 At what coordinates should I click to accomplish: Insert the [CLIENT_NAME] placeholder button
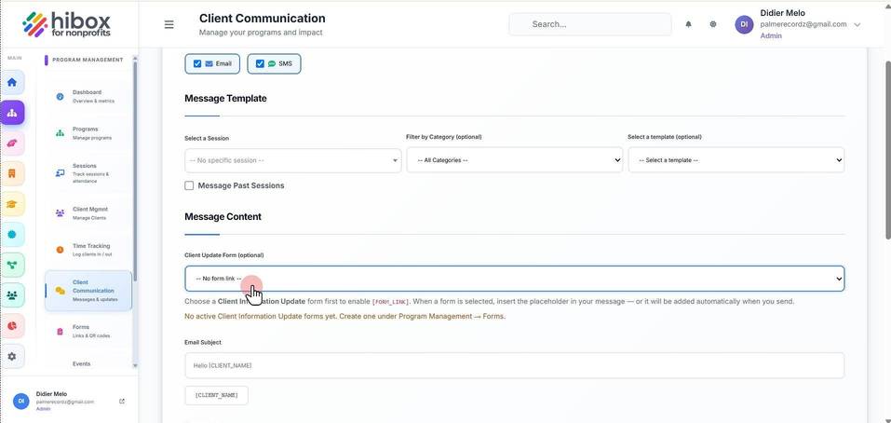[x=217, y=395]
